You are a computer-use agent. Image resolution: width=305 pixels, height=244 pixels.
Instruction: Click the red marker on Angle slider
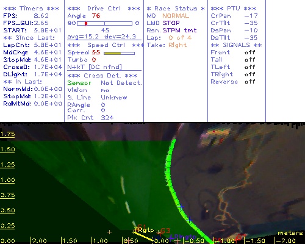click(86, 23)
